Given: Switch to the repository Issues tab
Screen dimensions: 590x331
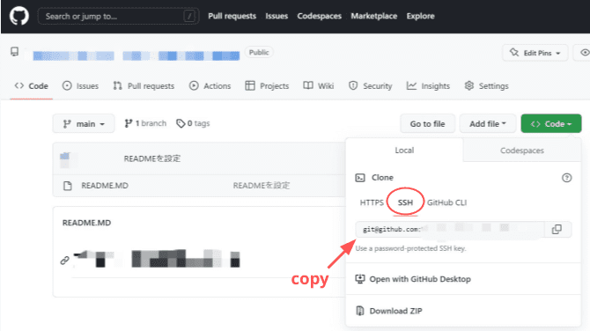Looking at the screenshot, I should tap(80, 86).
